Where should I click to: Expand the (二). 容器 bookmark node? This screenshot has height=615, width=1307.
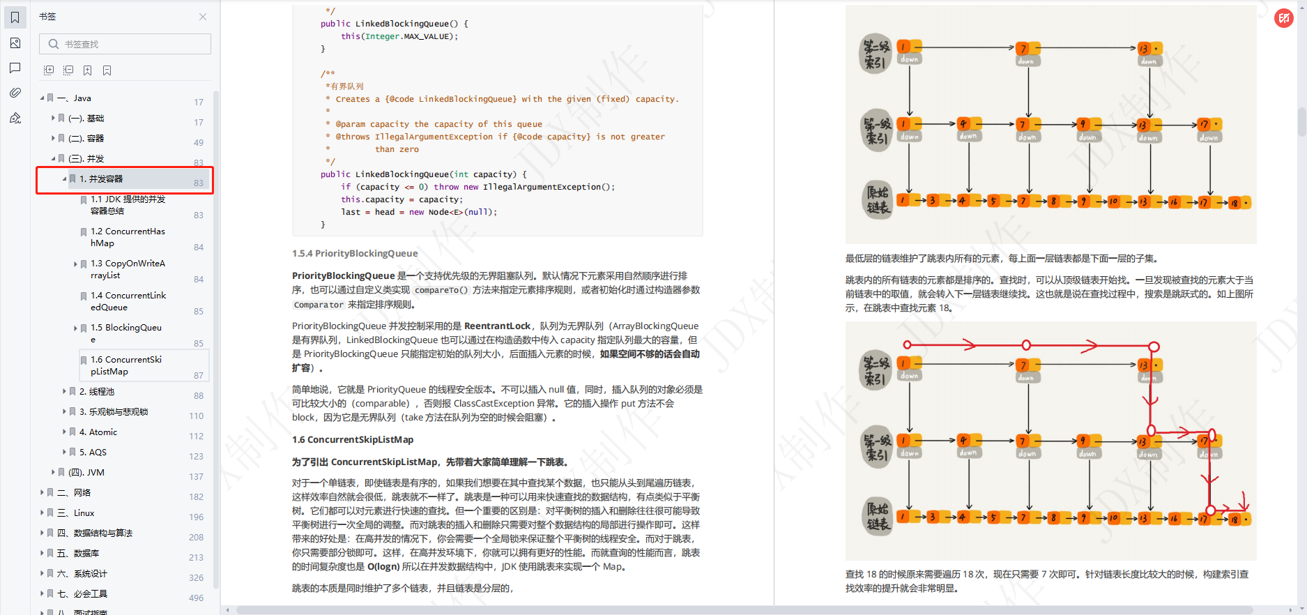coord(53,139)
